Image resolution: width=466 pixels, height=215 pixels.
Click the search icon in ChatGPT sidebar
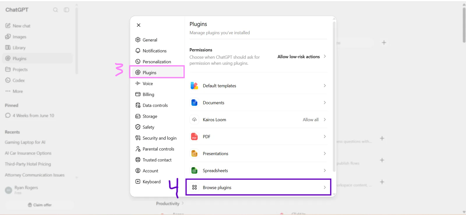click(x=55, y=10)
